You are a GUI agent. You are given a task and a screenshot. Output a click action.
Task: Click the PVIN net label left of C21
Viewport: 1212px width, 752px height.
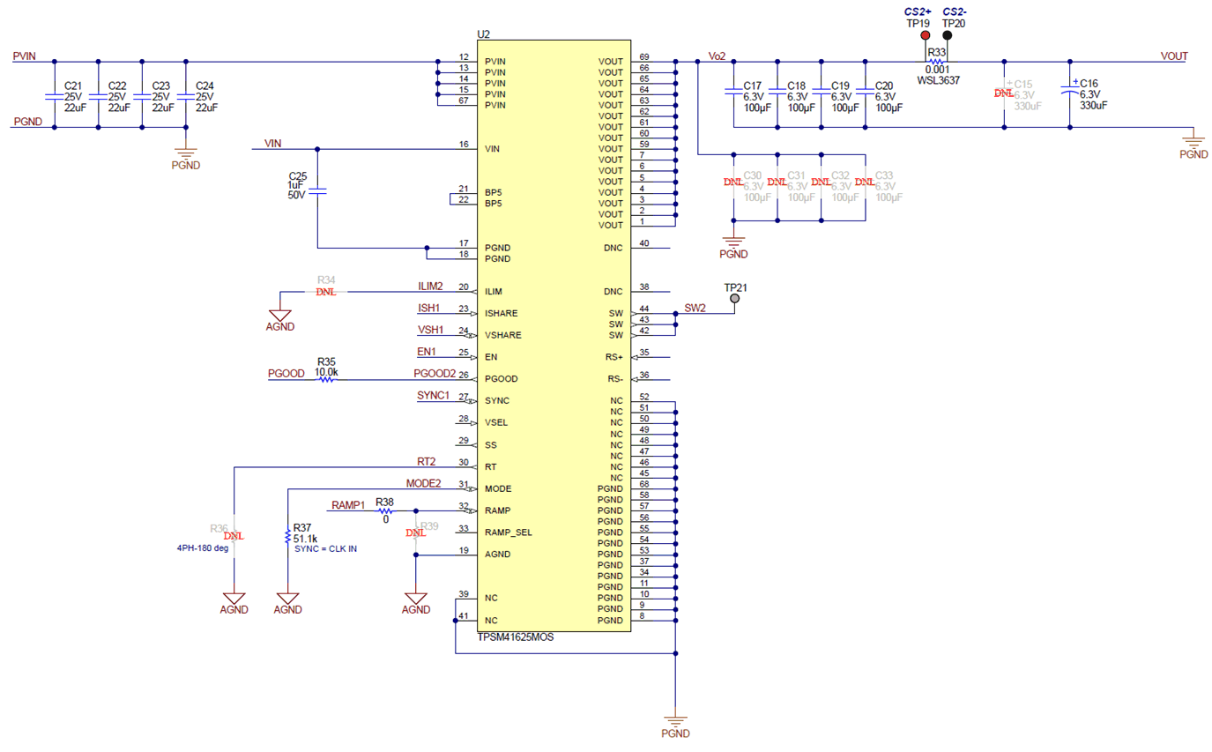coord(25,56)
